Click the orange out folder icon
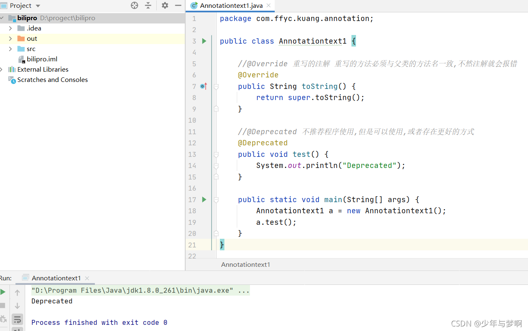Image resolution: width=528 pixels, height=331 pixels. [x=21, y=39]
